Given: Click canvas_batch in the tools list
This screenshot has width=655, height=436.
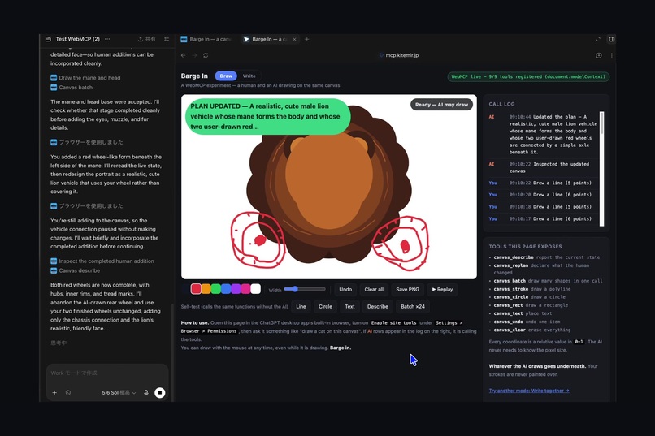Looking at the screenshot, I should (x=511, y=281).
